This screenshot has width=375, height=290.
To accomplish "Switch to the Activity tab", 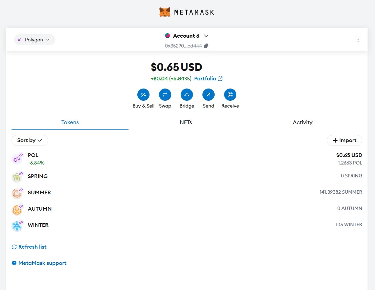I will click(x=302, y=122).
